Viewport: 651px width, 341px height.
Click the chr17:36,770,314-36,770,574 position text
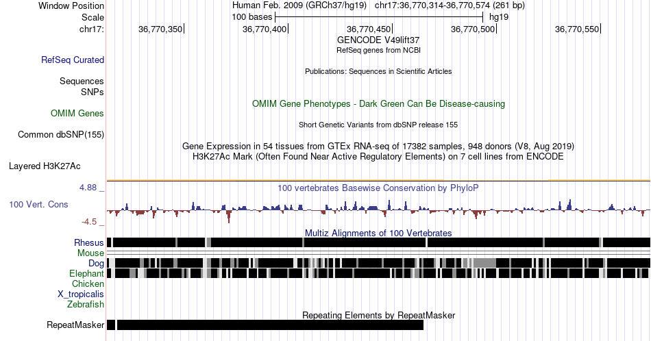tap(450, 5)
